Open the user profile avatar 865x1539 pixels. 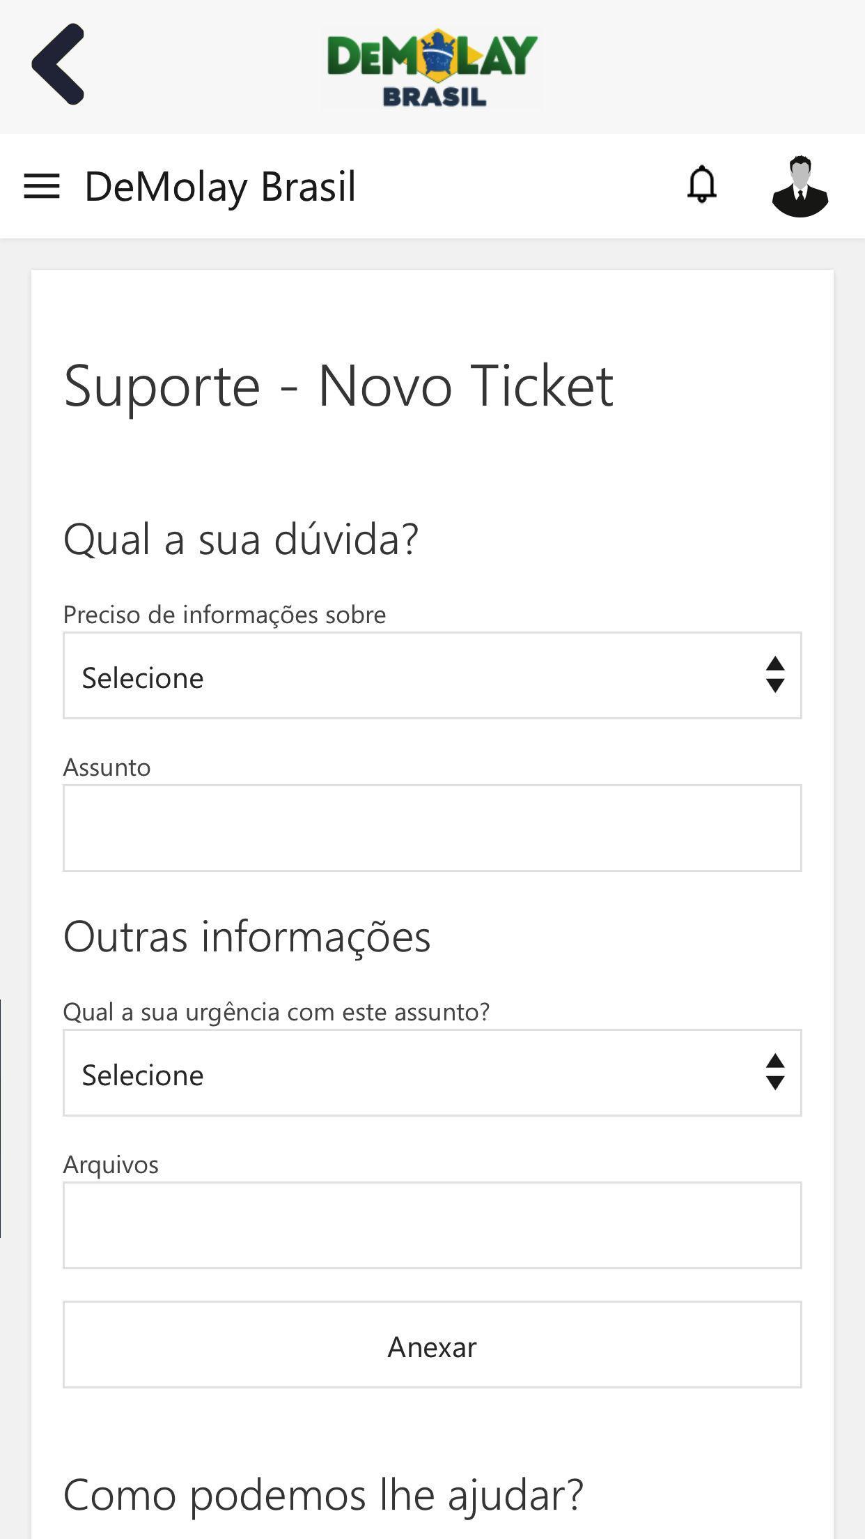click(x=800, y=186)
